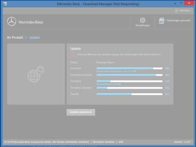Click the red warning triangle icon

[73, 55]
